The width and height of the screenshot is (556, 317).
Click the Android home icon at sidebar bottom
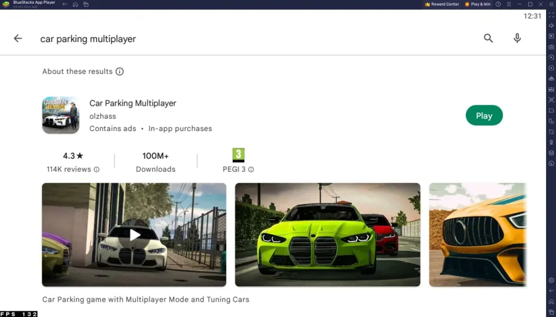551,302
